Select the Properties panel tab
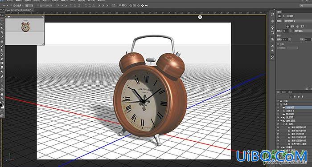The width and height of the screenshot is (312, 167). point(279,12)
